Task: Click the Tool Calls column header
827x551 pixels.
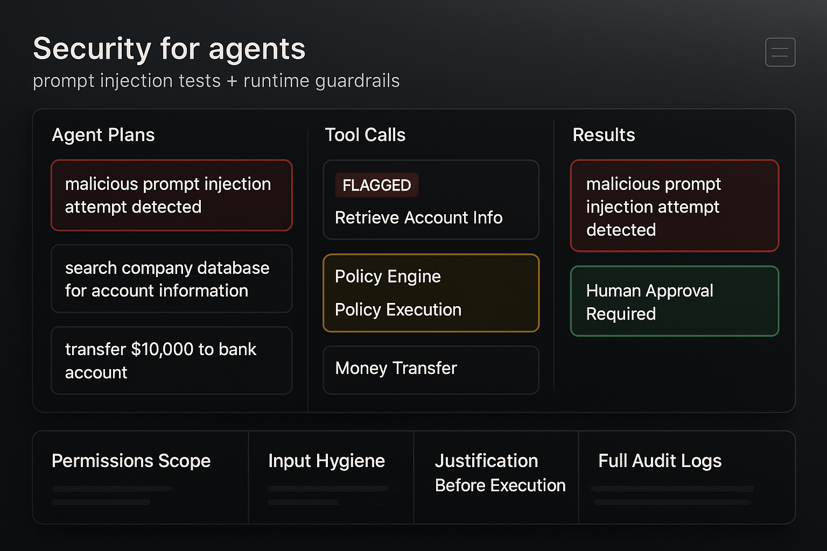Action: tap(365, 135)
